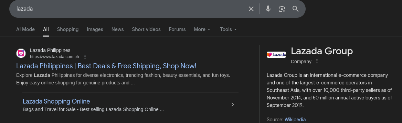
Task: Click Lazada Group description paragraph
Action: coord(329,91)
